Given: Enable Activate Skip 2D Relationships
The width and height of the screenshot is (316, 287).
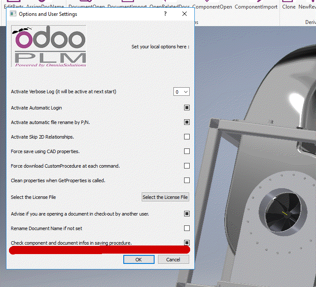Looking at the screenshot, I should point(187,137).
